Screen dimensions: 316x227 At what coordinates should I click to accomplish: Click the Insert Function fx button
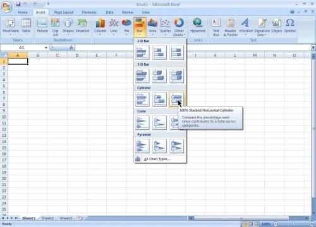pyautogui.click(x=71, y=48)
